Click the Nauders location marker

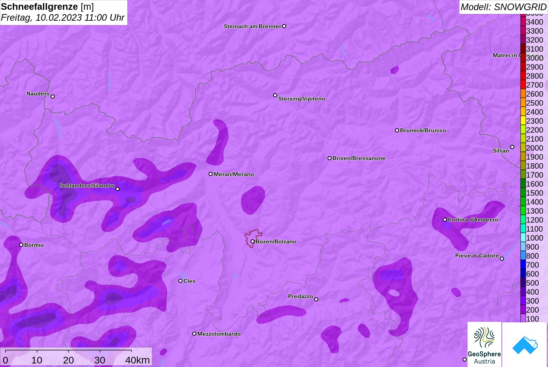53,97
